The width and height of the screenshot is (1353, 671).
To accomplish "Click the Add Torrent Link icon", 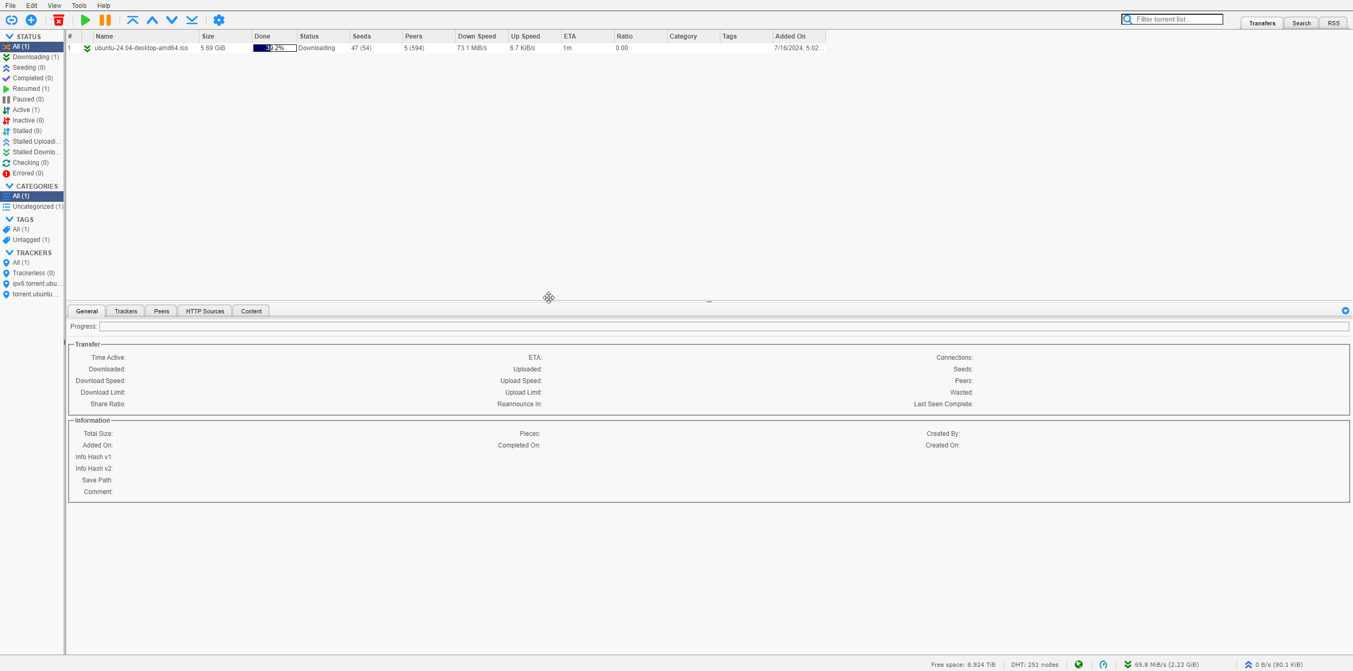I will pyautogui.click(x=11, y=20).
